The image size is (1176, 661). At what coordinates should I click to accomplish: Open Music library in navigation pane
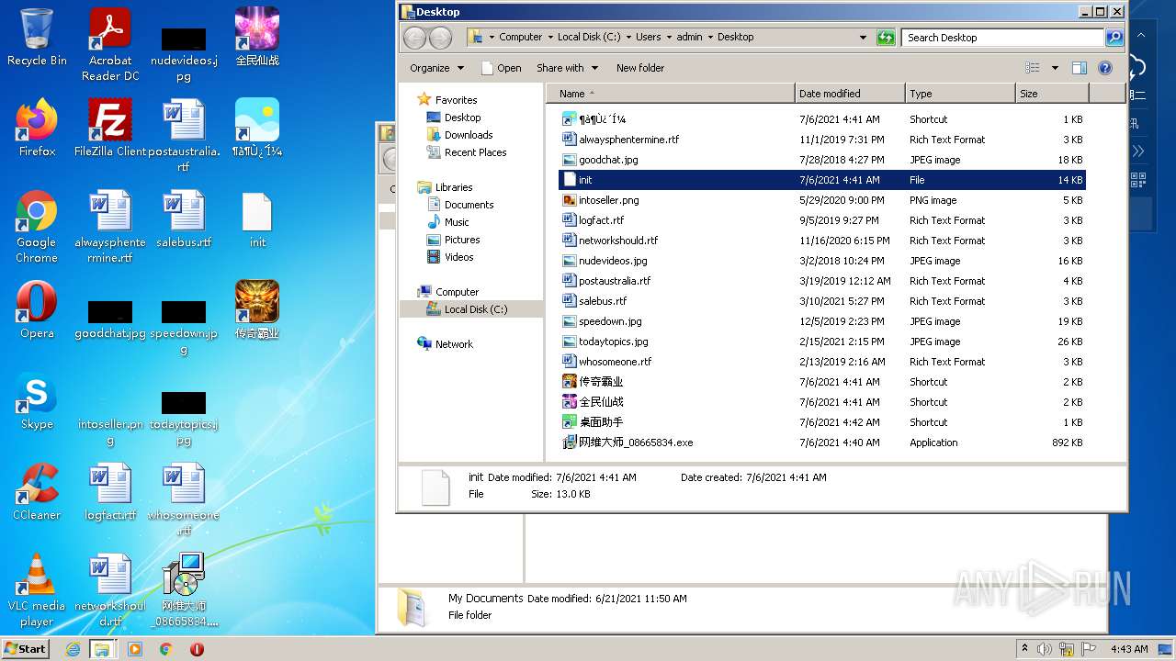click(x=457, y=222)
